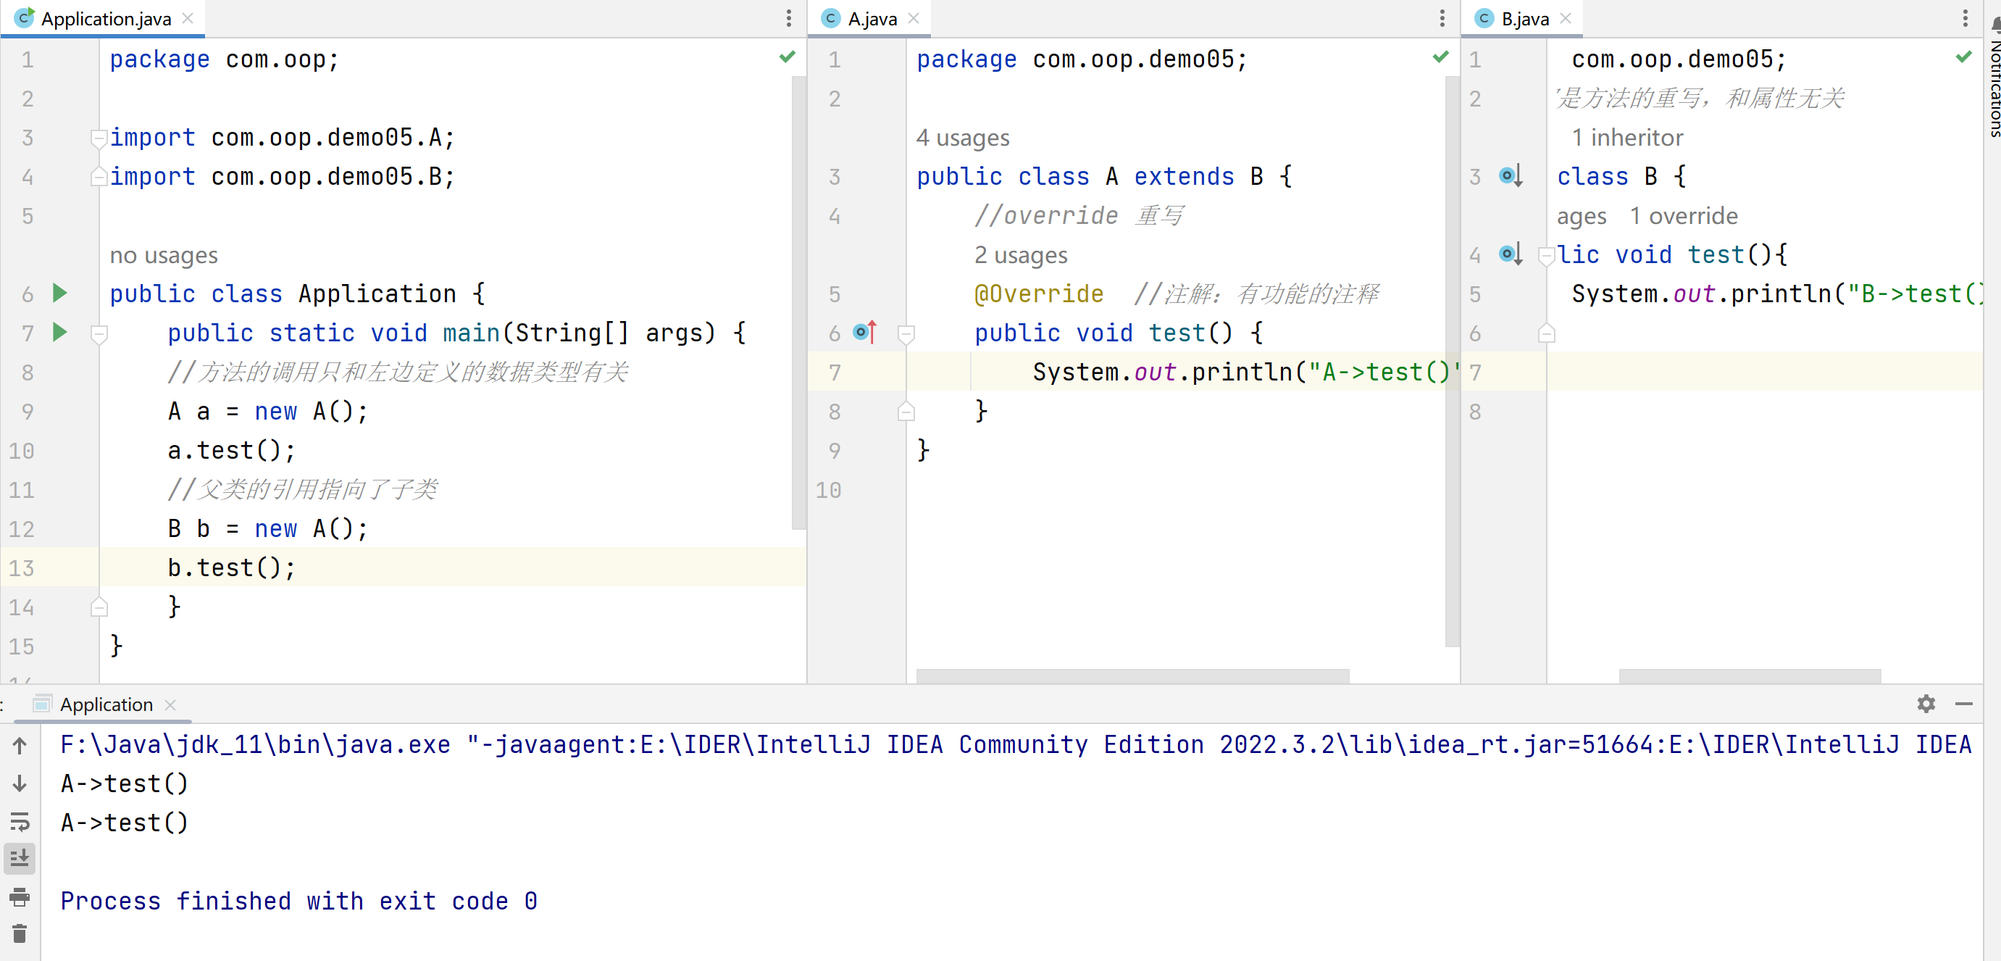
Task: Collapse the import block in Application.java
Action: pyautogui.click(x=99, y=138)
